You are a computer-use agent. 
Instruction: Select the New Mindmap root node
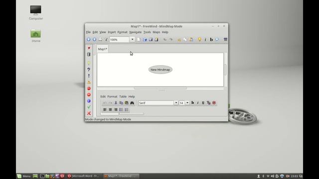click(160, 70)
